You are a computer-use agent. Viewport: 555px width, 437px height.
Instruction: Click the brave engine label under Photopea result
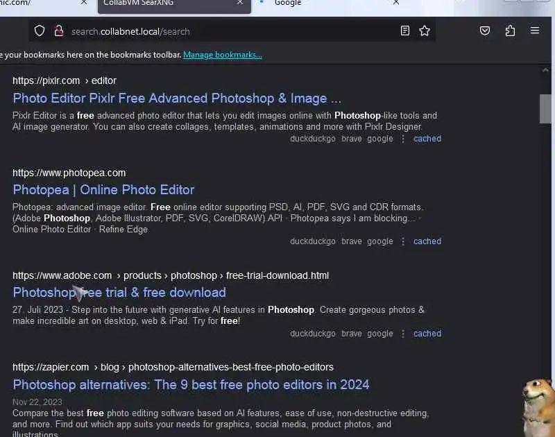352,241
